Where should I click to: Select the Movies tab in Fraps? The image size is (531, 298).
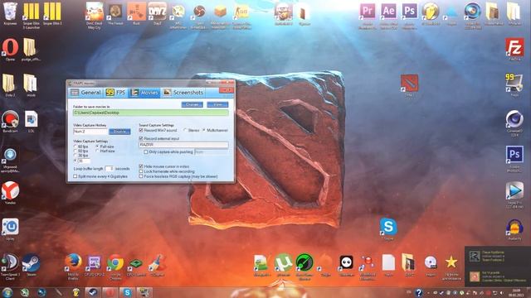point(144,93)
